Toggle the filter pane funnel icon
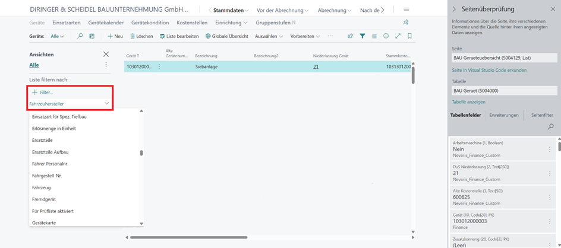561x248 pixels. click(x=362, y=36)
